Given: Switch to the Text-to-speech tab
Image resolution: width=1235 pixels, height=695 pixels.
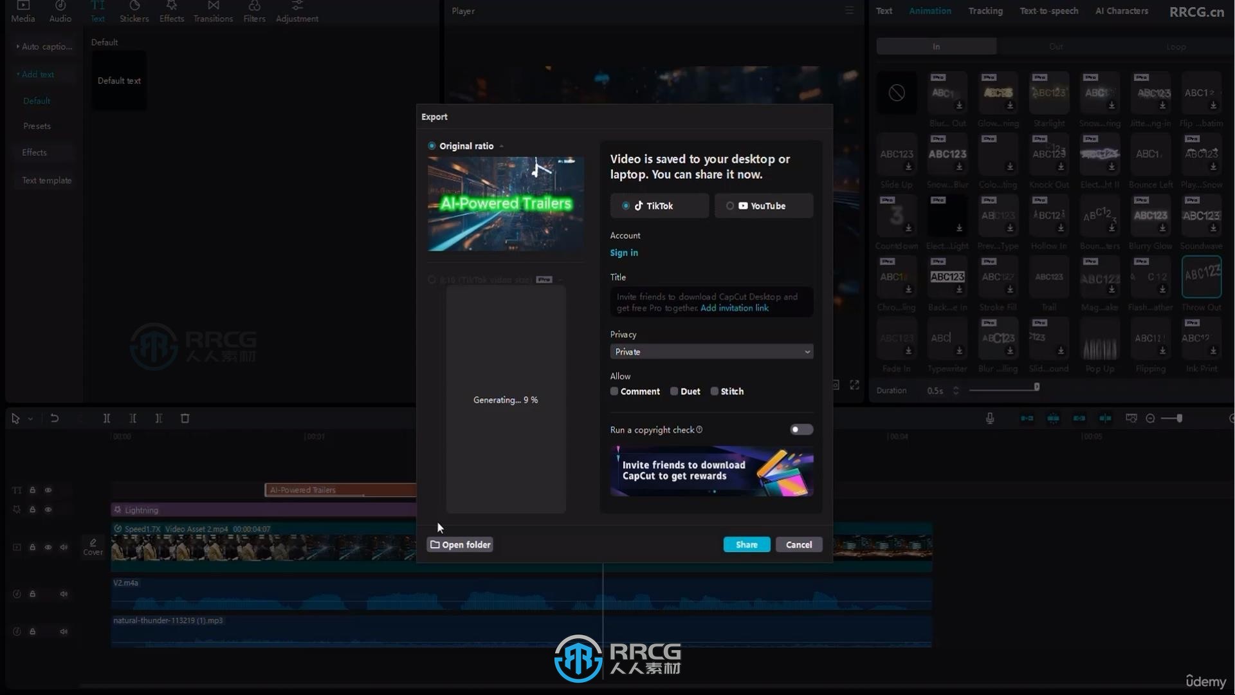Looking at the screenshot, I should (x=1048, y=11).
